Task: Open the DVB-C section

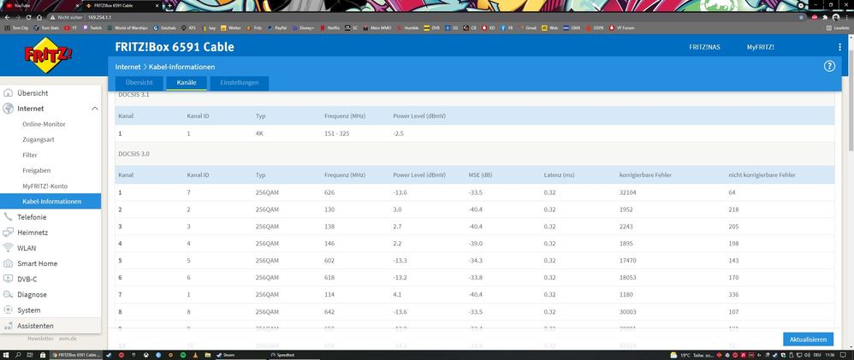Action: (x=27, y=279)
